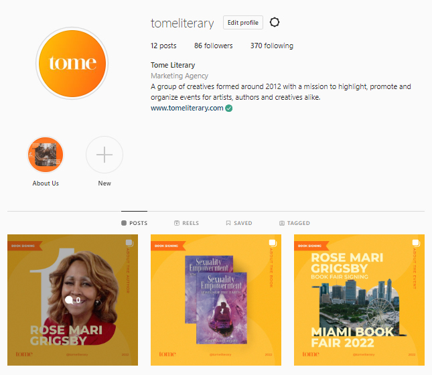The height and width of the screenshot is (375, 432).
Task: Switch to the POSTS tab
Action: [x=135, y=223]
